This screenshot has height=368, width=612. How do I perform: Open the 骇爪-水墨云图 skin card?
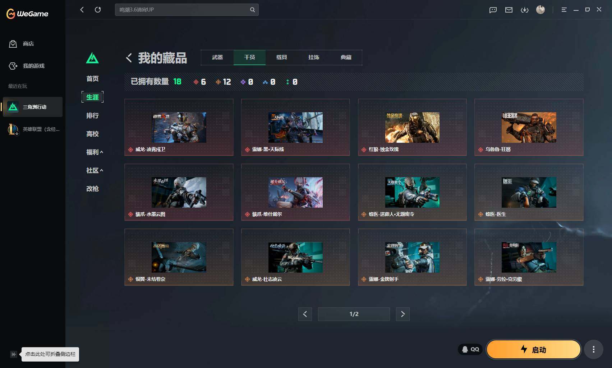[179, 192]
